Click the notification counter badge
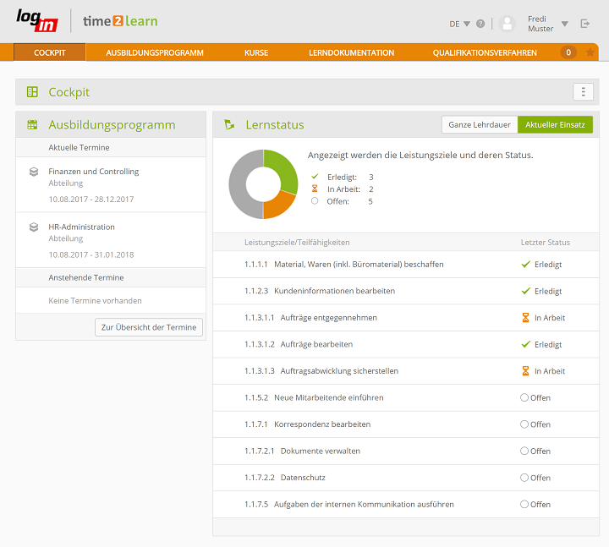The width and height of the screenshot is (609, 547). click(x=568, y=52)
